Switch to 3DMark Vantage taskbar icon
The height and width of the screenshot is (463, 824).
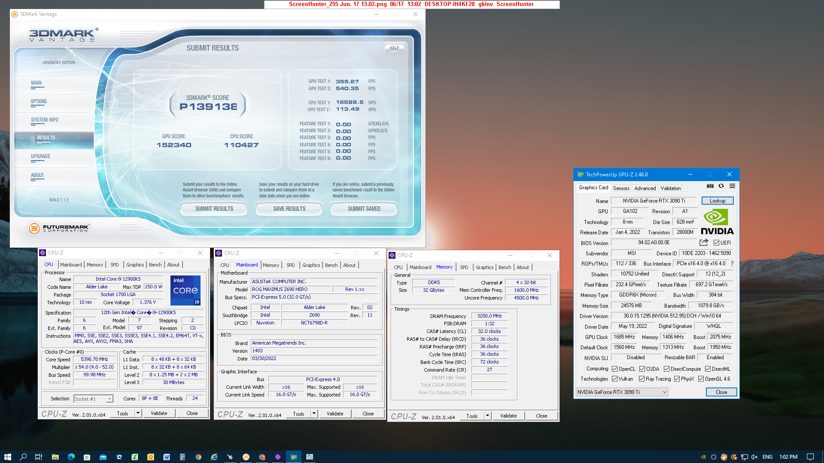point(246,457)
